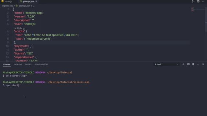Image resolution: width=207 pixels, height=116 pixels.
Task: Run the file with the play icon
Action: pyautogui.click(x=193, y=1)
